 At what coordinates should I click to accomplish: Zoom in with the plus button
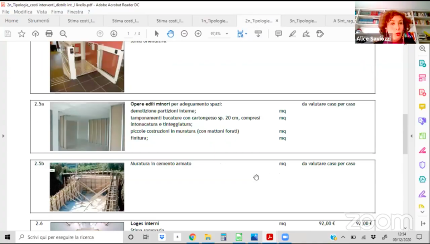(x=198, y=34)
